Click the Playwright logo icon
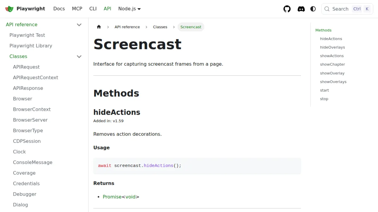The image size is (378, 212). [x=9, y=9]
